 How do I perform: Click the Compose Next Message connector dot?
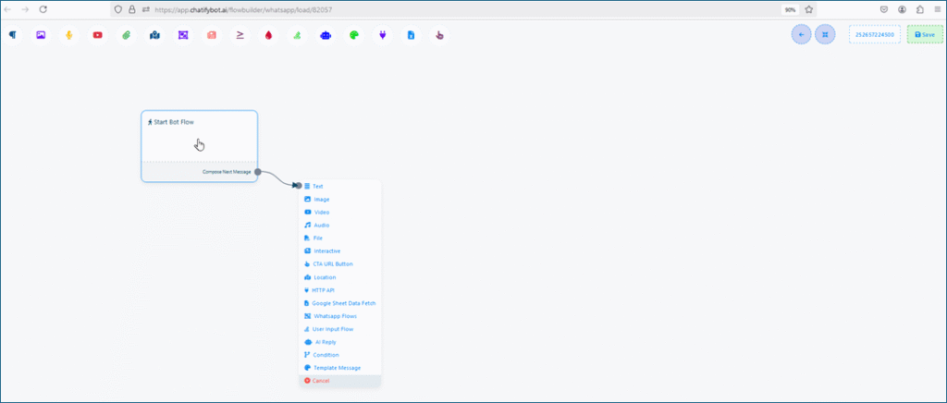(258, 172)
